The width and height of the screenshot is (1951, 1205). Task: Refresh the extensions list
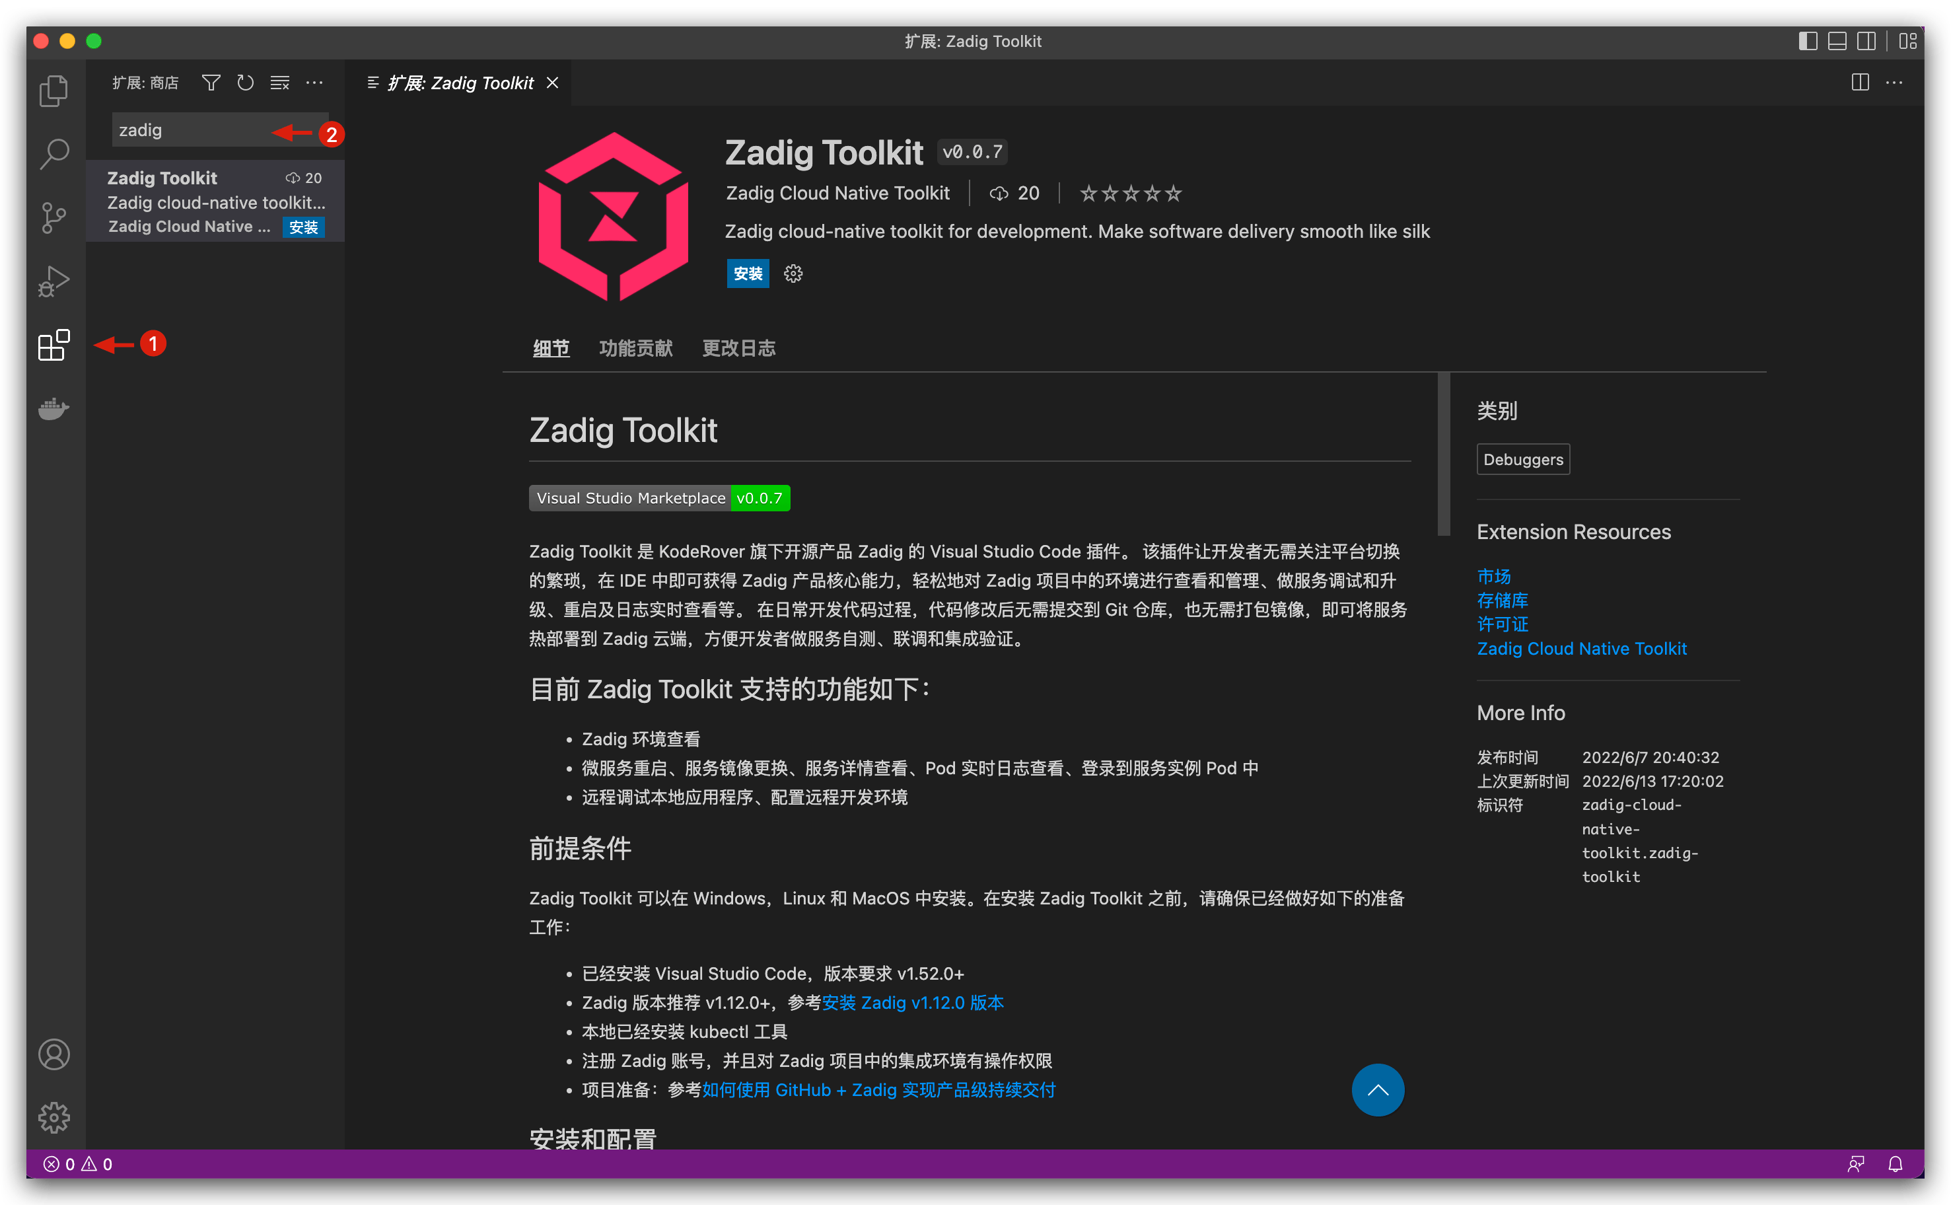tap(244, 82)
